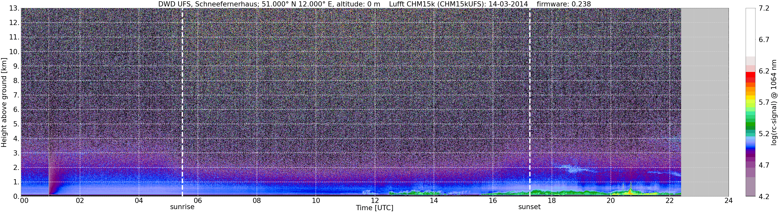Screen dimensions: 779x213
Task: Click the '3.' tick on the height axis
Action: (16, 153)
